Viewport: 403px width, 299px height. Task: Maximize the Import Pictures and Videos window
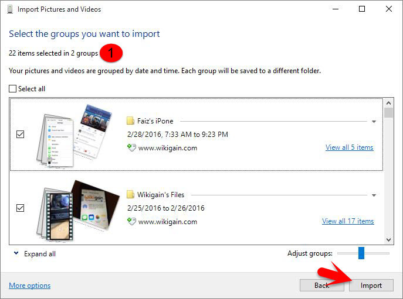362,9
